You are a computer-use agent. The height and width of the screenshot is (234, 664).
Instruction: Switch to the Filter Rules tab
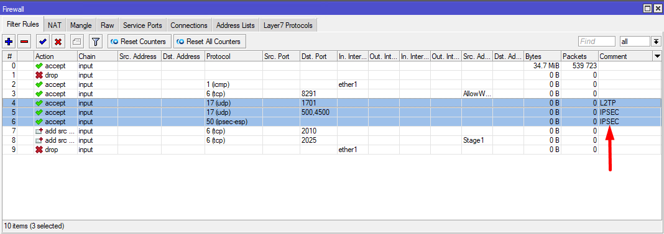click(x=23, y=25)
